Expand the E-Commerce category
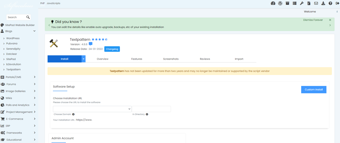This screenshot has height=143, width=340. point(34,119)
